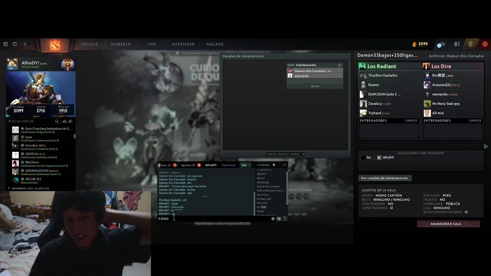The width and height of the screenshot is (491, 276).
Task: Join Radiant coaches via Unirse
Action: point(411,120)
